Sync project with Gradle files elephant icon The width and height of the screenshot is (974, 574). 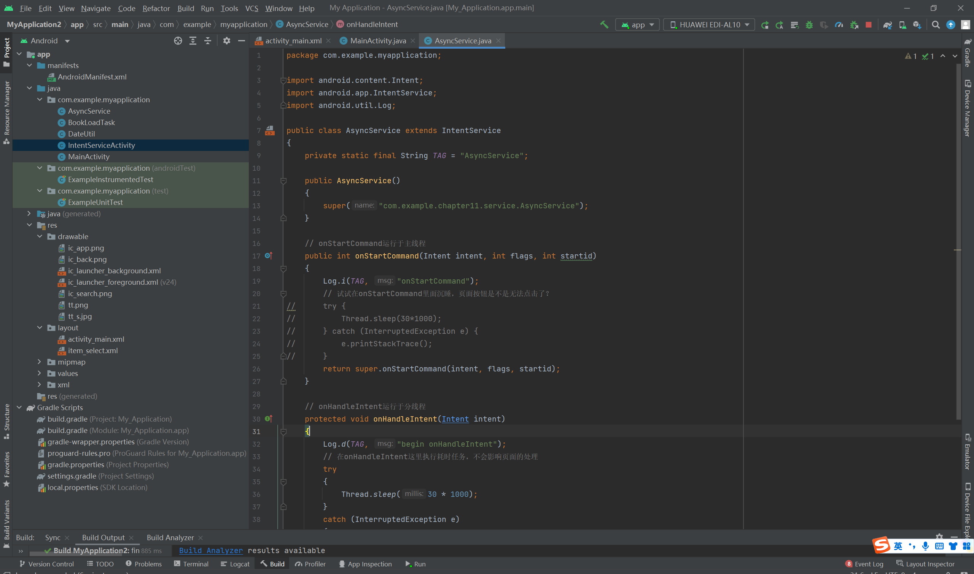coord(887,25)
